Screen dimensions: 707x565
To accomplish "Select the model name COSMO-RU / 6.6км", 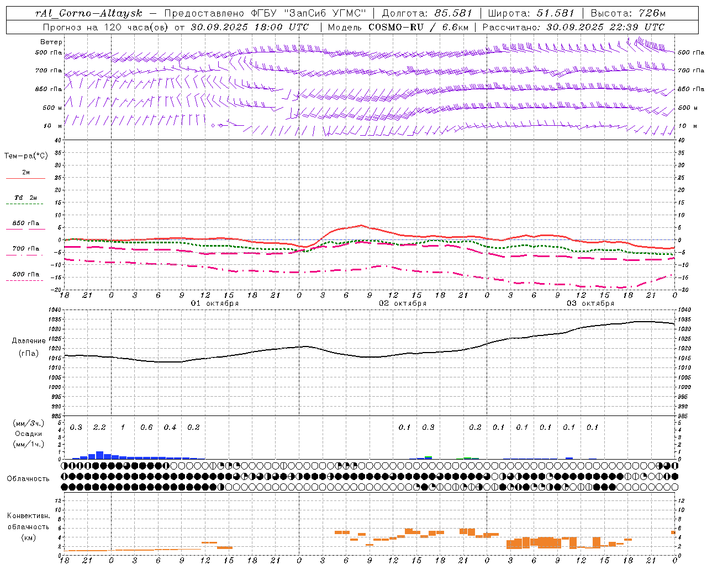I will 419,26.
